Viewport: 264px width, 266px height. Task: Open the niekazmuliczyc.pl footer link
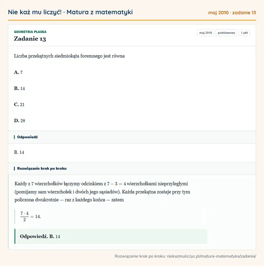coord(185,256)
